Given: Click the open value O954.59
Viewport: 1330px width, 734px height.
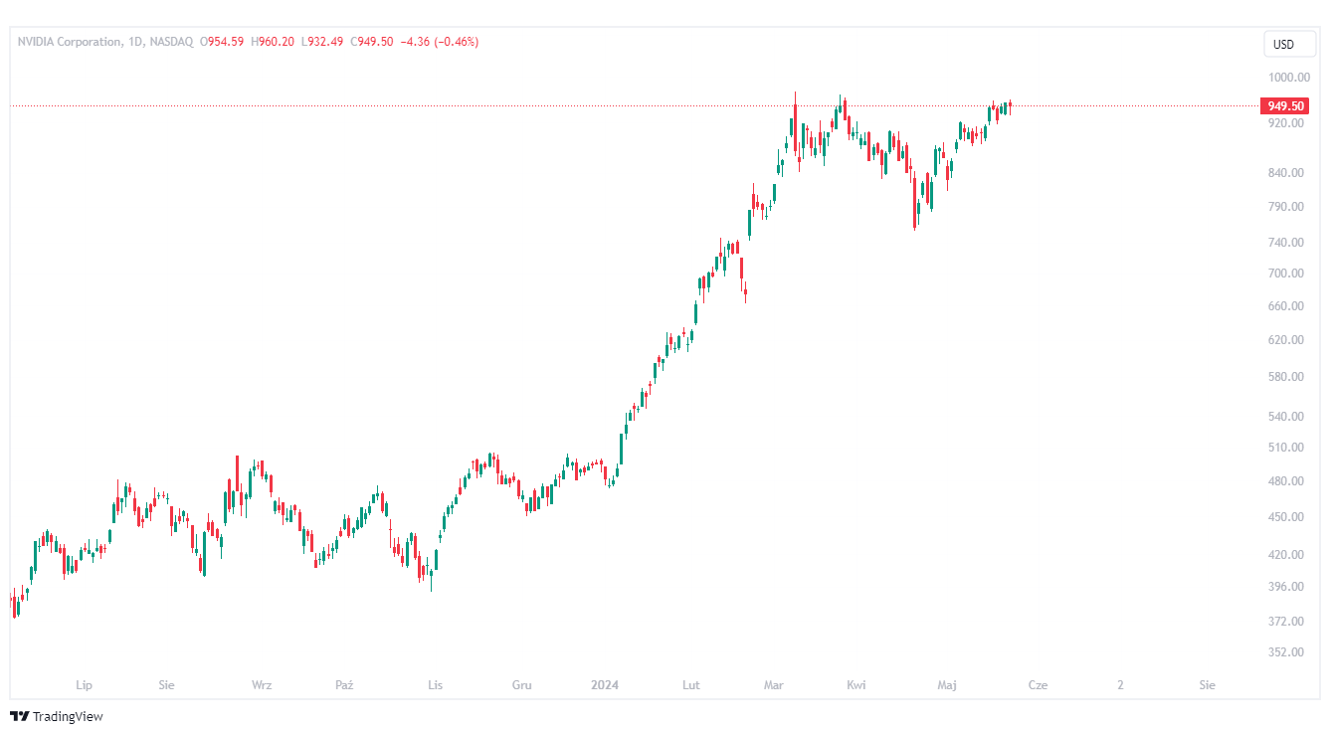Looking at the screenshot, I should (222, 42).
